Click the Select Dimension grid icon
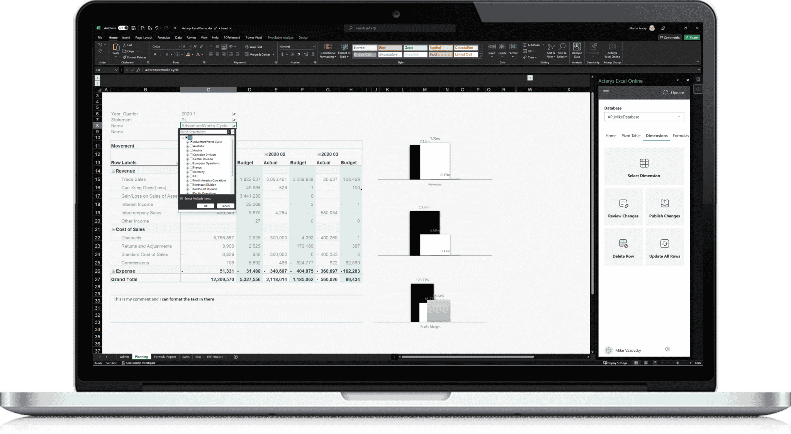Image resolution: width=791 pixels, height=434 pixels. coord(644,163)
